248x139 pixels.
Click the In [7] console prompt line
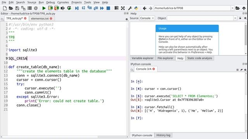tap(137, 118)
